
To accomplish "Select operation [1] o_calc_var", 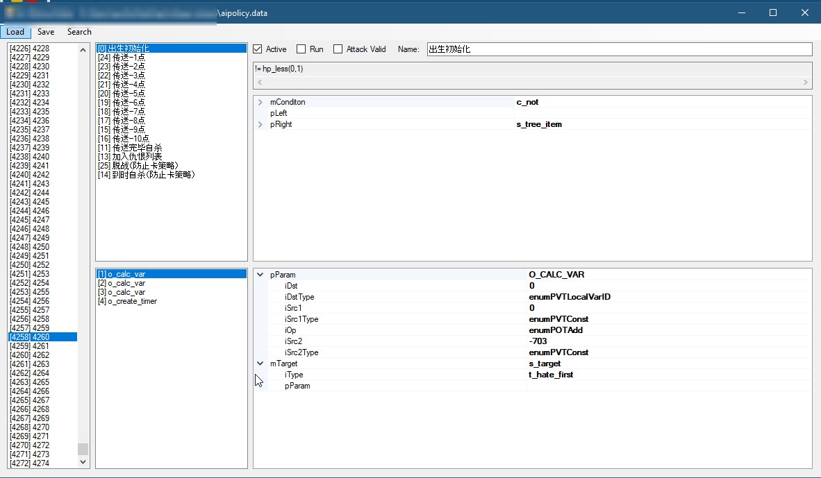I will [x=172, y=274].
